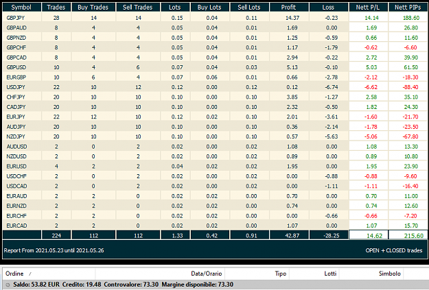This screenshot has height=290, width=429.
Task: Click USDJPY Loss value -6.74
Action: [x=331, y=87]
